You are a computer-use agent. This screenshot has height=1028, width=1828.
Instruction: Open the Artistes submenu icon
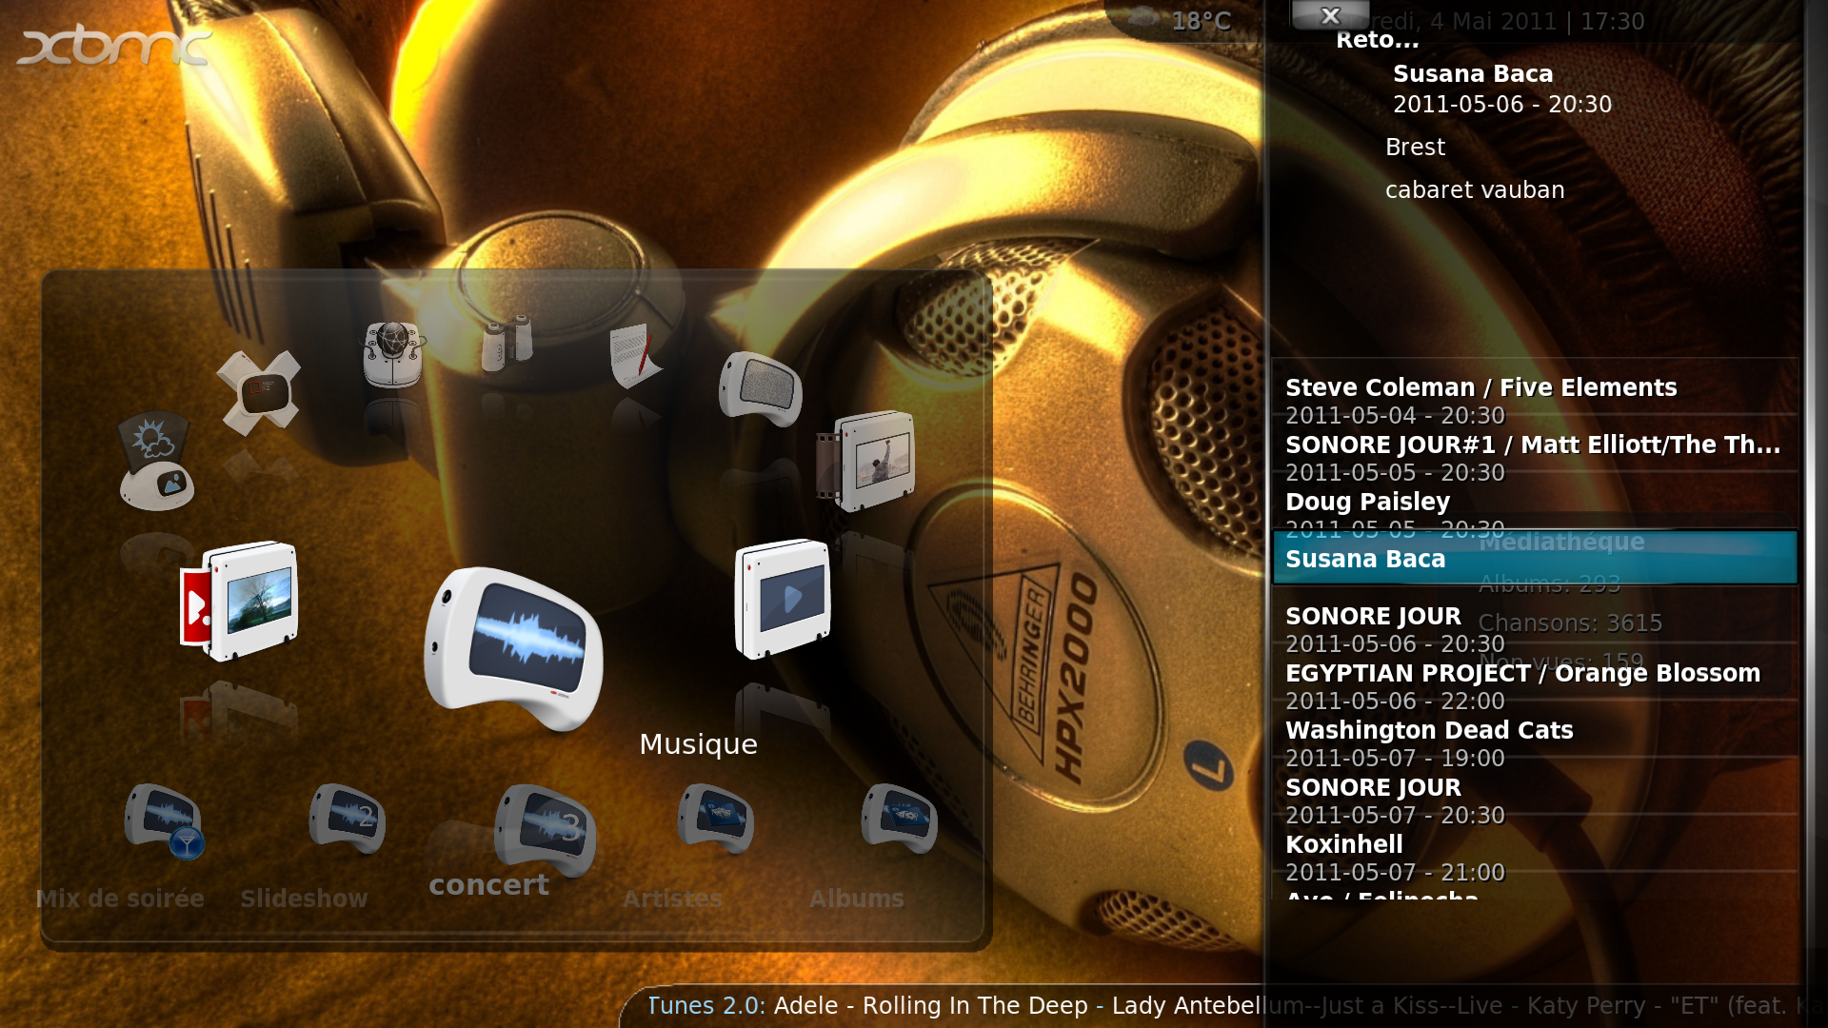pyautogui.click(x=716, y=818)
